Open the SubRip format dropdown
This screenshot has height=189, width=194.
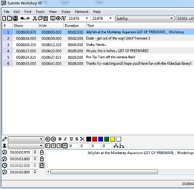pos(145,19)
